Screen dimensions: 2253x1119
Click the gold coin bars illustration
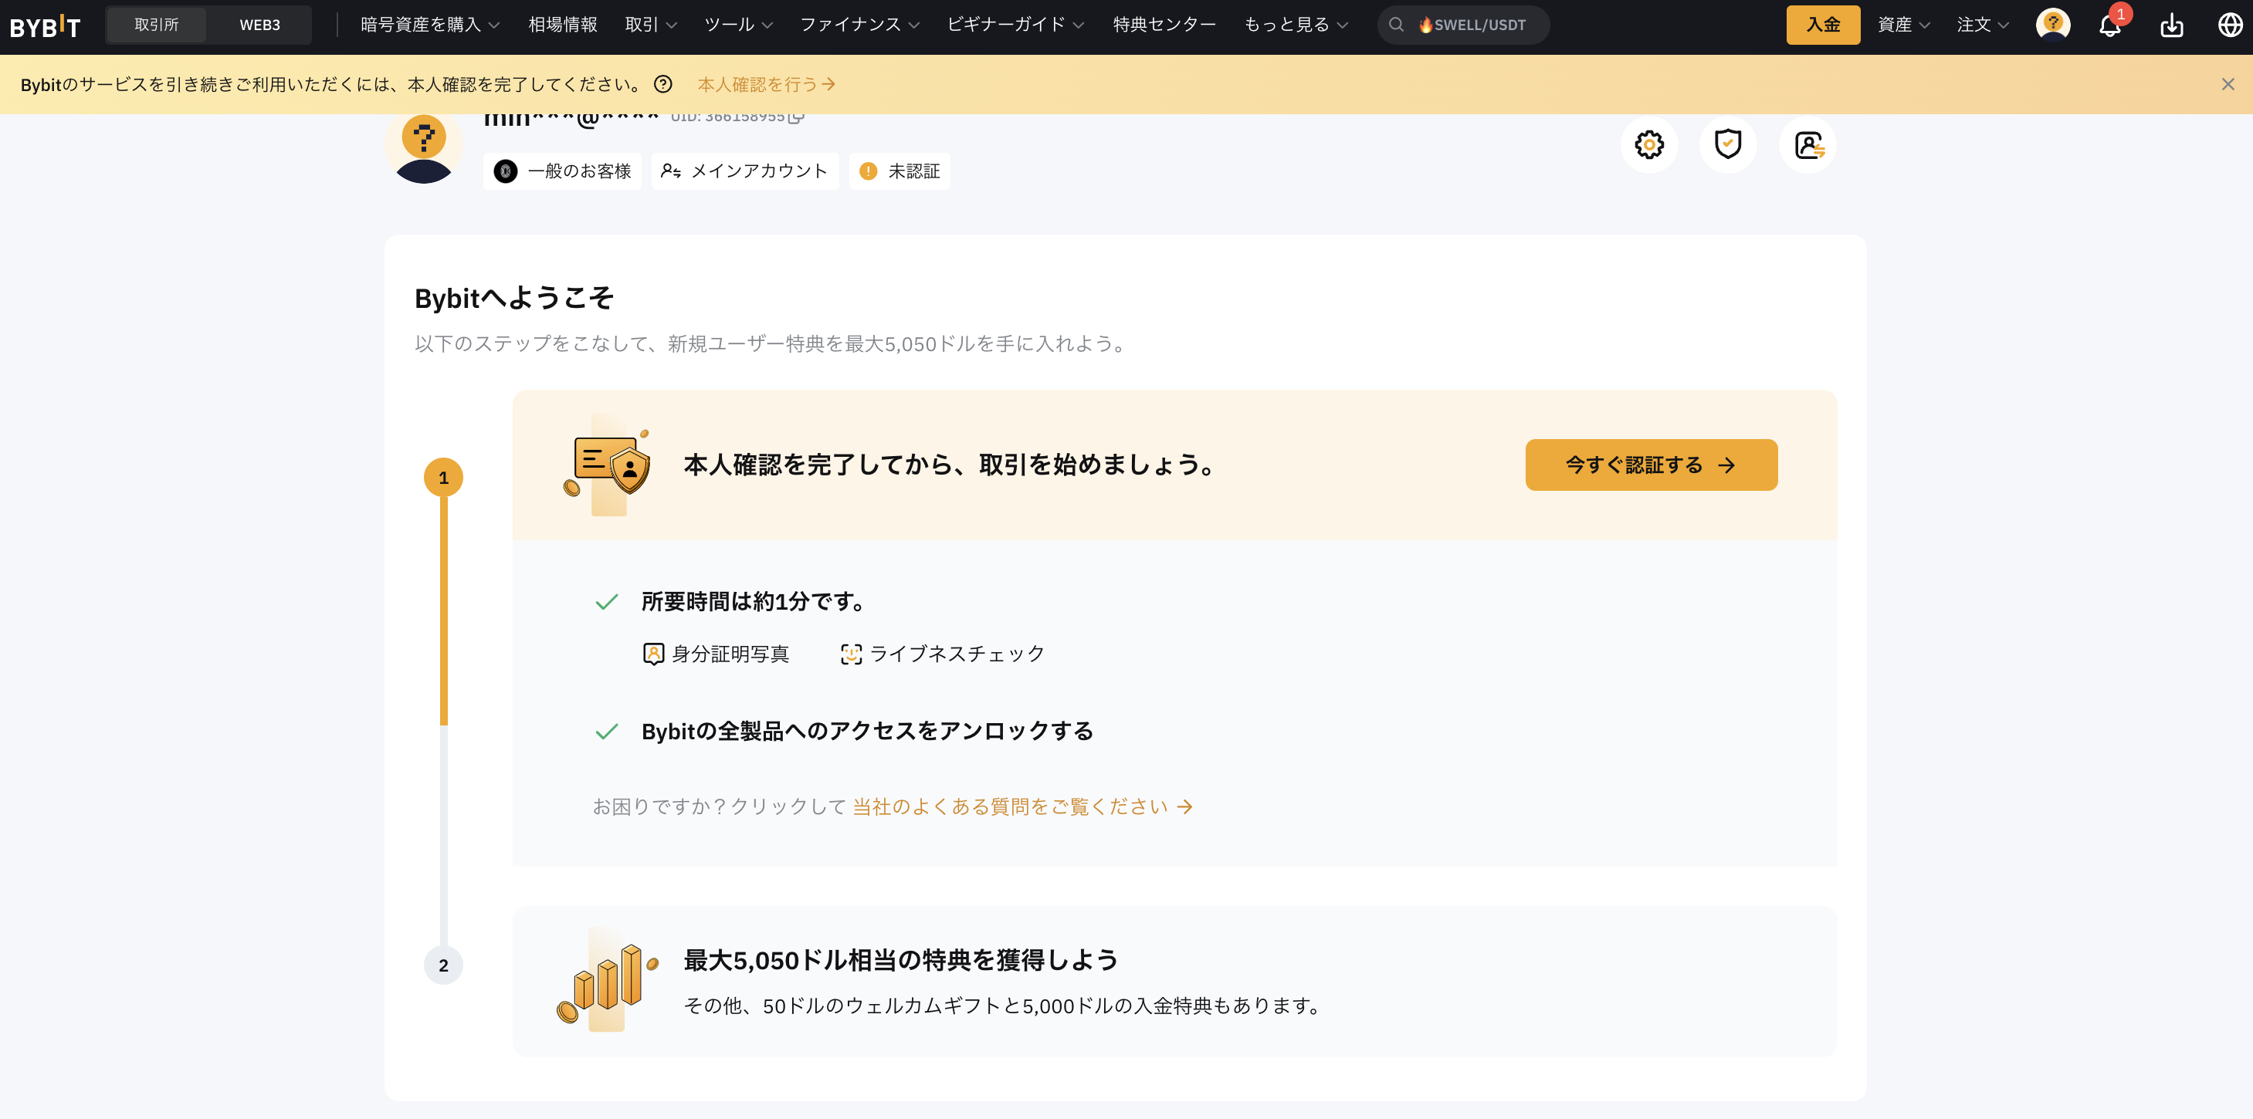tap(607, 979)
